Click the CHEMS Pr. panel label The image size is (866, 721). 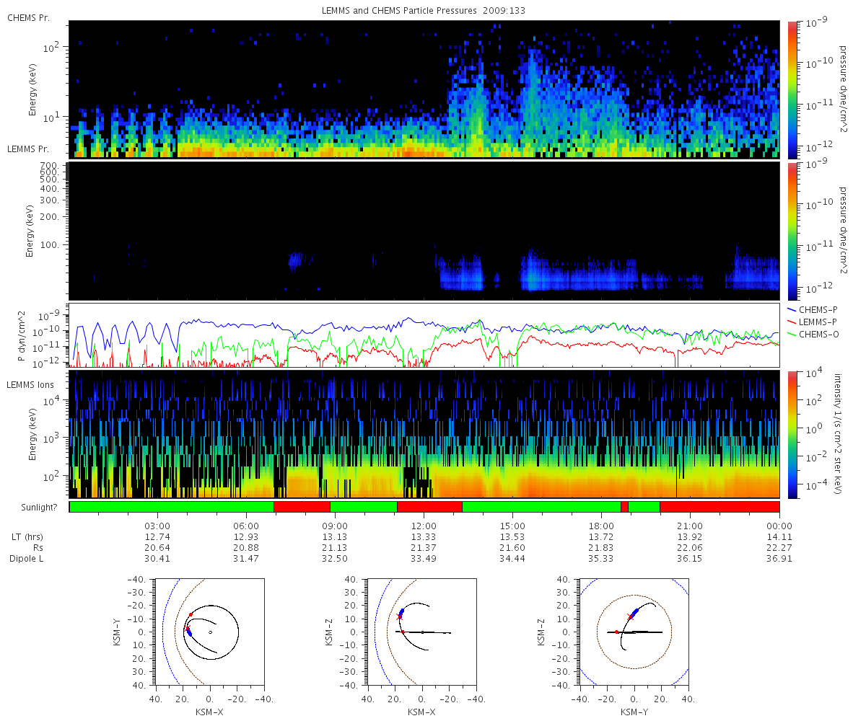(29, 17)
